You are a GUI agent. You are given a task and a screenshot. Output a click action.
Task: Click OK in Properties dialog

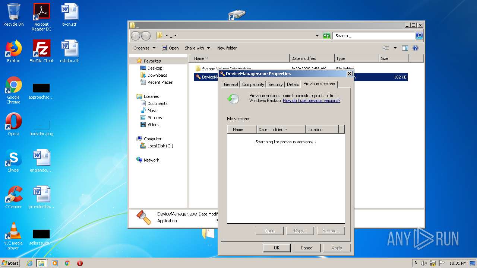click(277, 248)
